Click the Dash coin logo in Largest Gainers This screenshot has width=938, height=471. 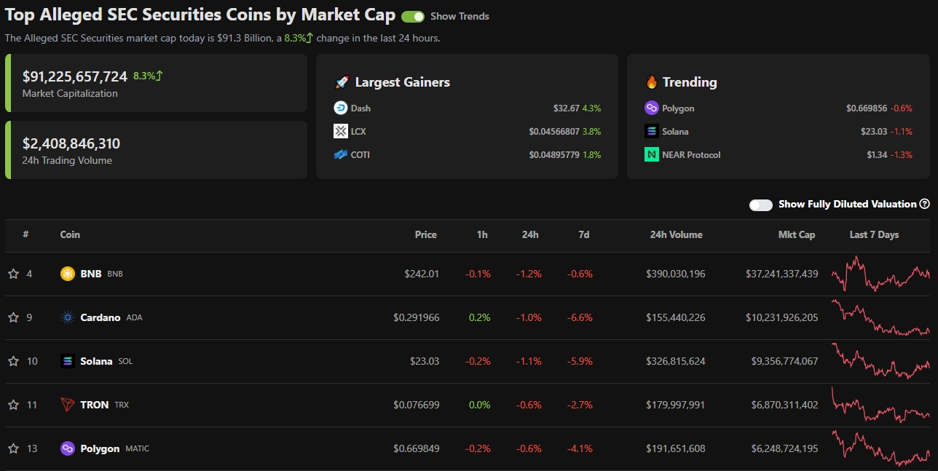(x=341, y=108)
